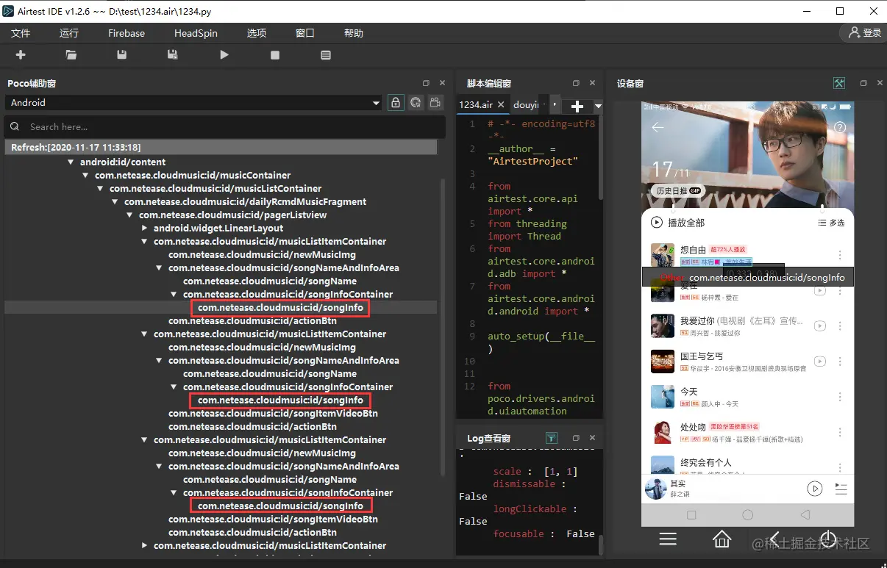The image size is (887, 568).
Task: Tap the 播放全部 play all button
Action: [x=677, y=223]
